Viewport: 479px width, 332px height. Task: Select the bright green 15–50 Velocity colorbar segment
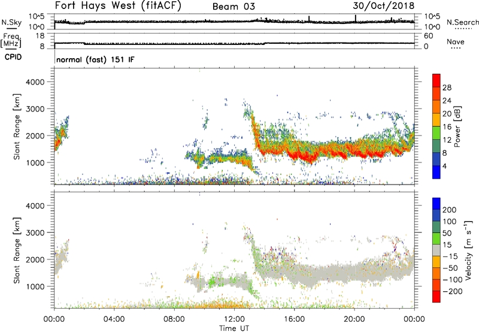(436, 239)
